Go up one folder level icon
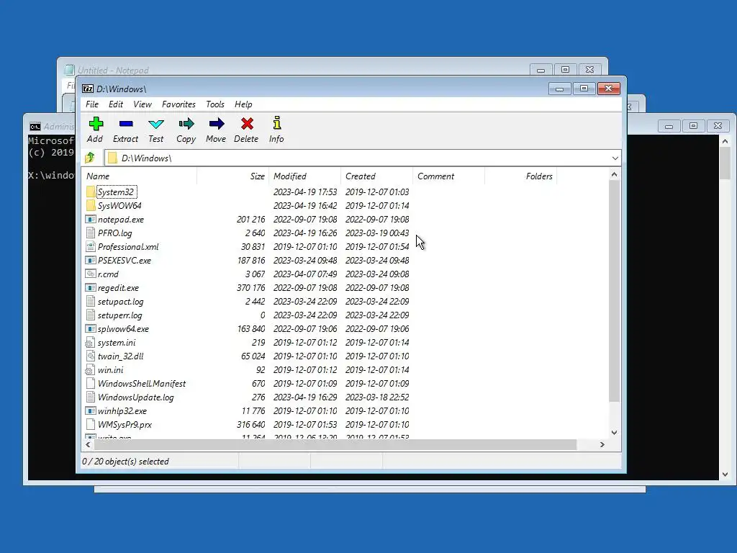 pos(90,158)
